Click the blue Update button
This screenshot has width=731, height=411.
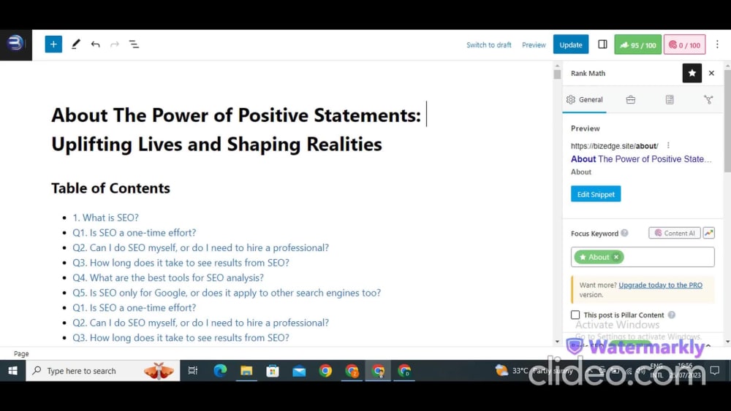[x=571, y=45]
